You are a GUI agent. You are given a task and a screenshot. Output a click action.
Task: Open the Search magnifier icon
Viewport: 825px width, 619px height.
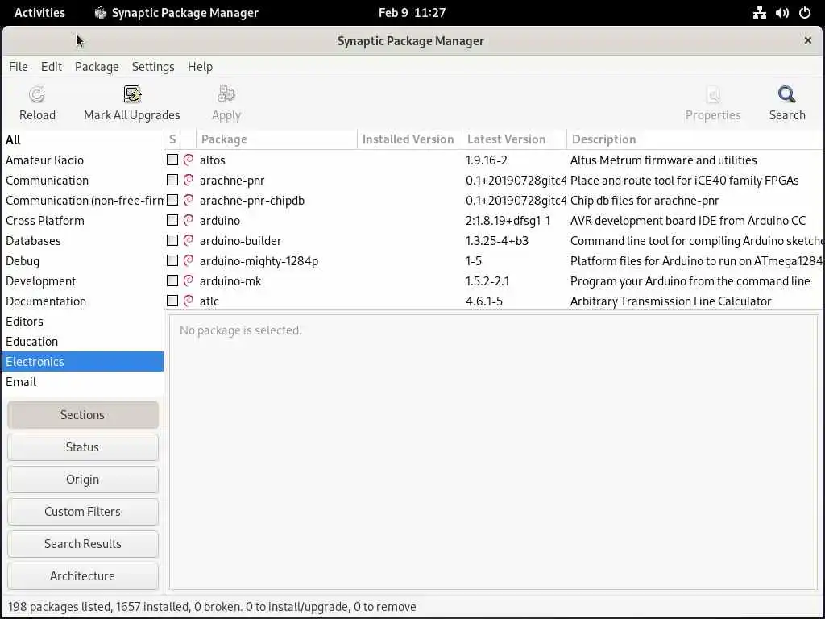(786, 95)
